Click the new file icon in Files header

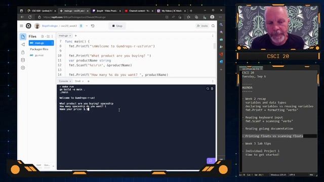click(43, 36)
